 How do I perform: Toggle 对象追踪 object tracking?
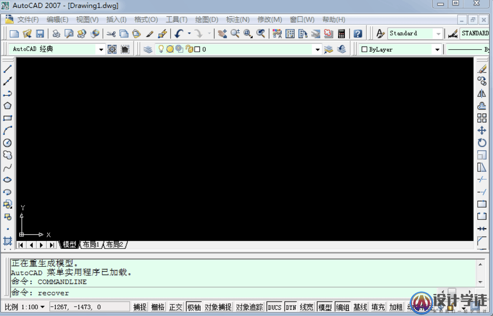coord(249,307)
